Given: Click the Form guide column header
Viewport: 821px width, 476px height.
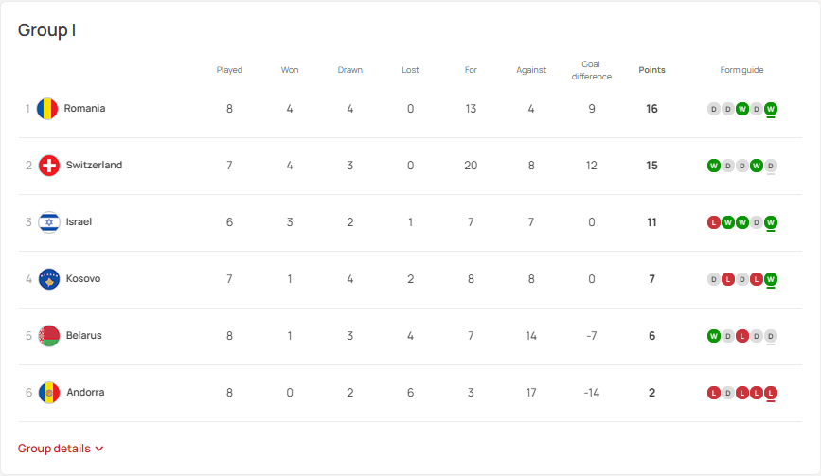Looking at the screenshot, I should click(741, 70).
